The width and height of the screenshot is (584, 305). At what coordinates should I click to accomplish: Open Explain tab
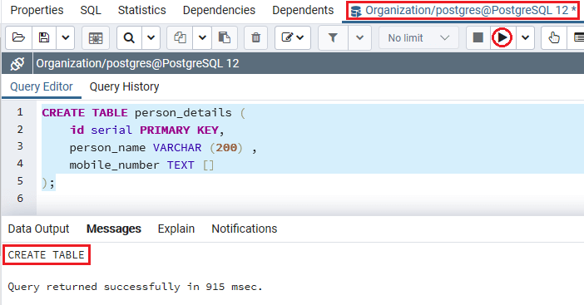(x=176, y=229)
